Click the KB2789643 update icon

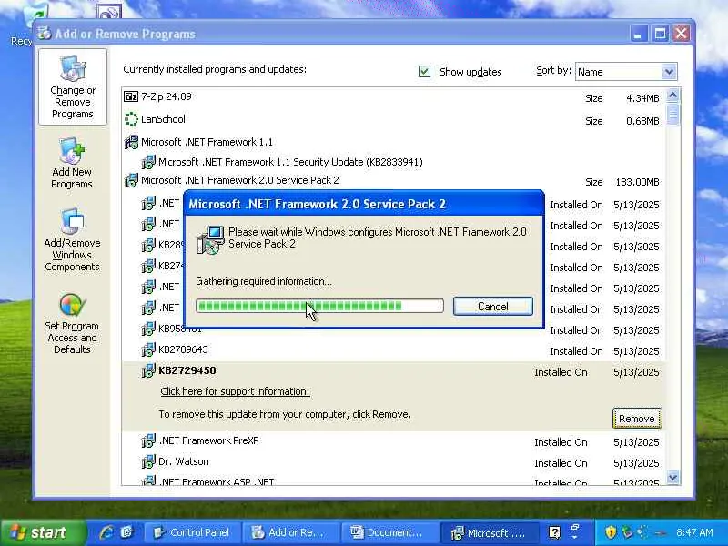tap(148, 349)
